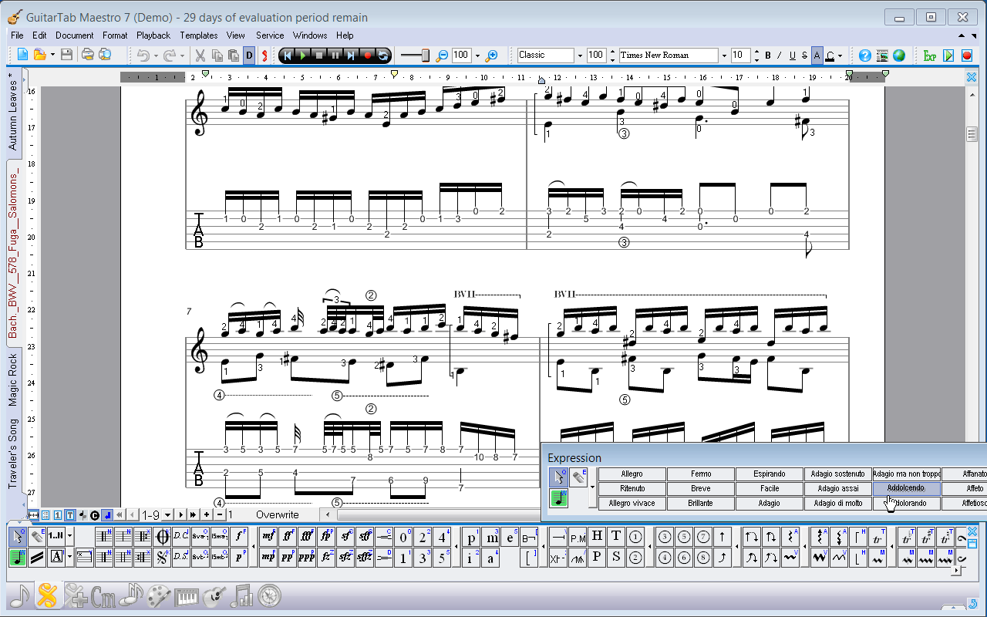
Task: Toggle Bold text formatting
Action: pyautogui.click(x=768, y=56)
